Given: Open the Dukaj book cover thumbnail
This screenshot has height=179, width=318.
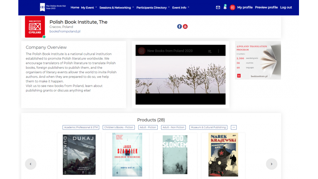Looking at the screenshot, I should pyautogui.click(x=79, y=154).
